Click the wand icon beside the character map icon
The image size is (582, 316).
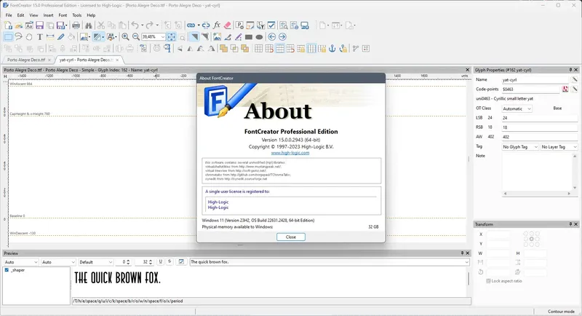(575, 89)
